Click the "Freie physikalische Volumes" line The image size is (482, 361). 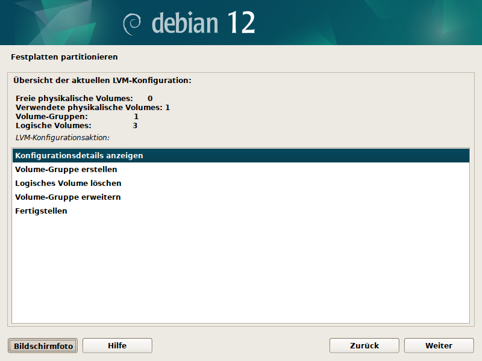[x=74, y=98]
